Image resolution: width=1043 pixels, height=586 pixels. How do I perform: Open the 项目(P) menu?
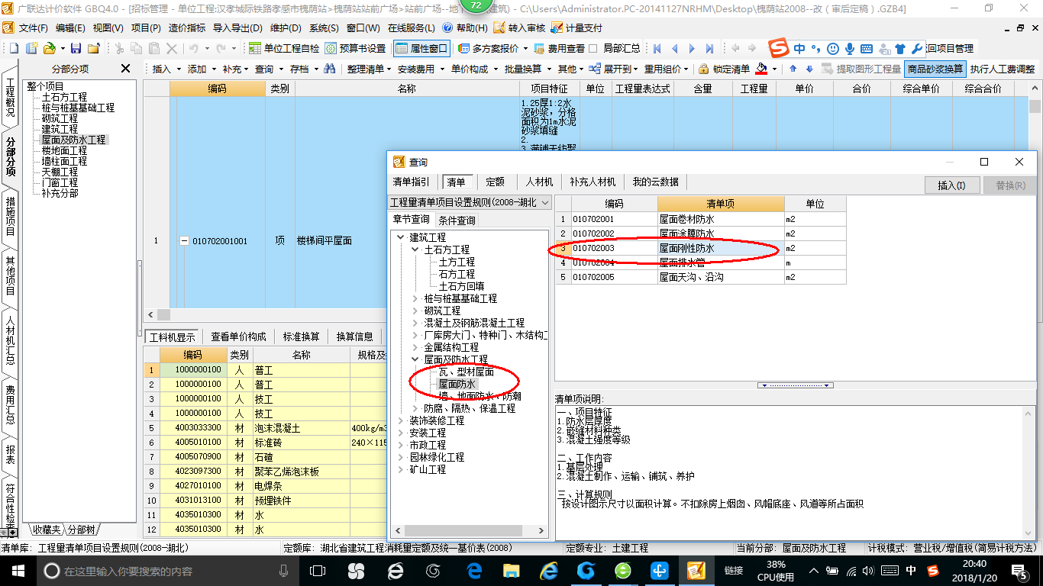[146, 28]
